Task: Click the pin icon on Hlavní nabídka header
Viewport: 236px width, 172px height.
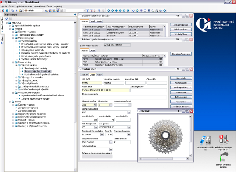Action: (75, 14)
